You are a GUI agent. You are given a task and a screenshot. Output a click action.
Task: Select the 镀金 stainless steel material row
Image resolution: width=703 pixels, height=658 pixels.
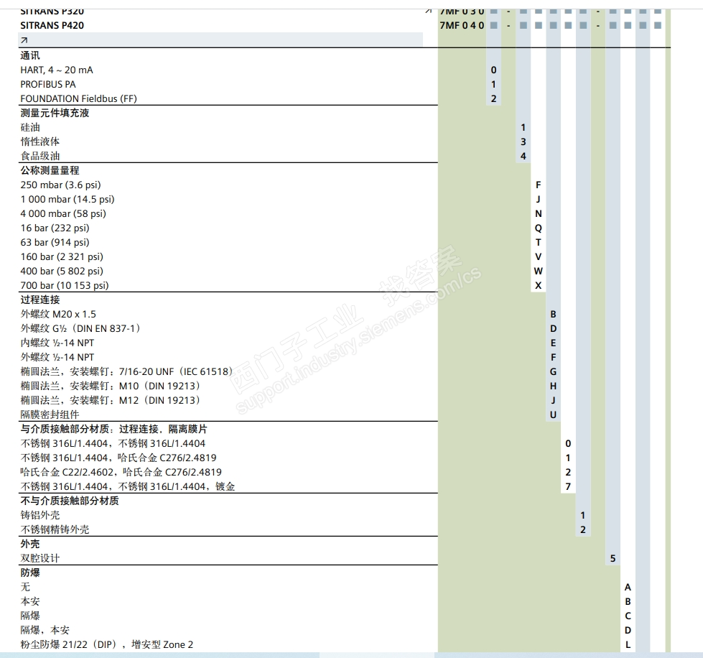pos(128,486)
